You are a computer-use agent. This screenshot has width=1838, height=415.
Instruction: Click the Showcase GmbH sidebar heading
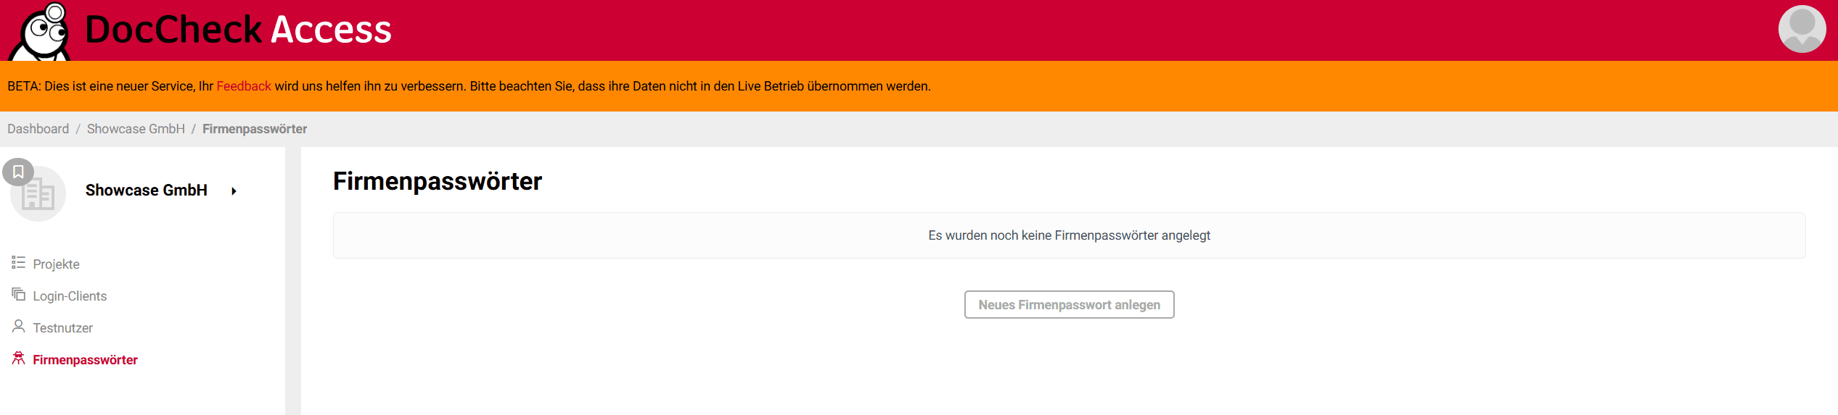147,190
